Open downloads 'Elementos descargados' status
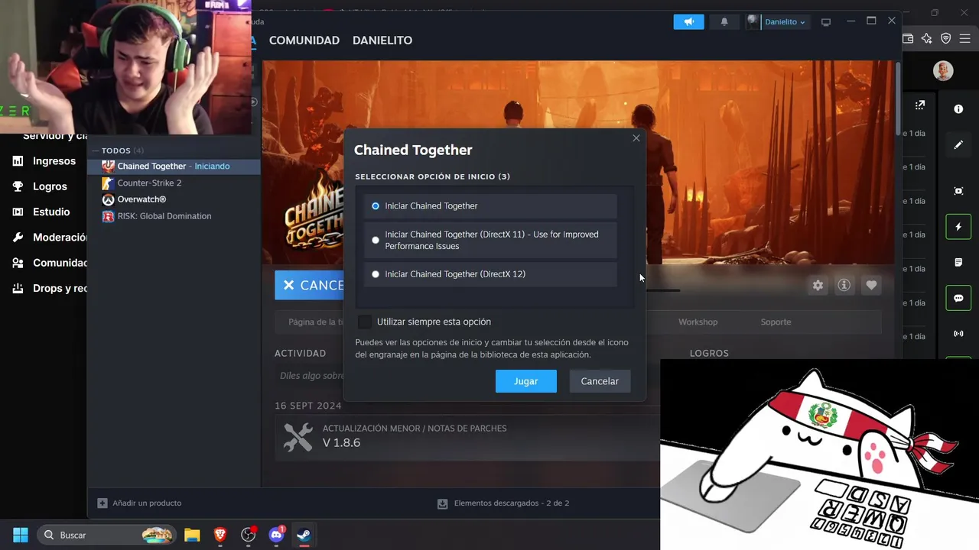979x550 pixels. 504,503
